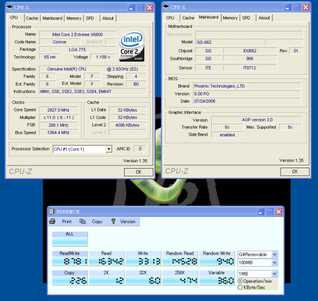The image size is (318, 301).
Task: Click the BIOS Brand Phoenix Technologies field
Action: coord(247,86)
